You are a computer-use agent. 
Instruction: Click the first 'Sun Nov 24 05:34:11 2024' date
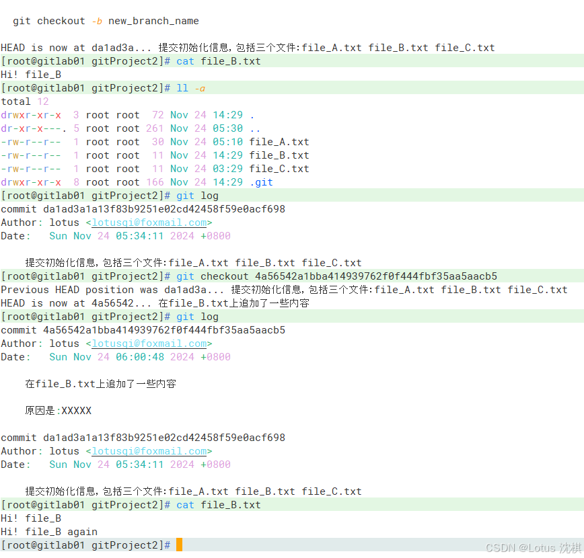[122, 236]
